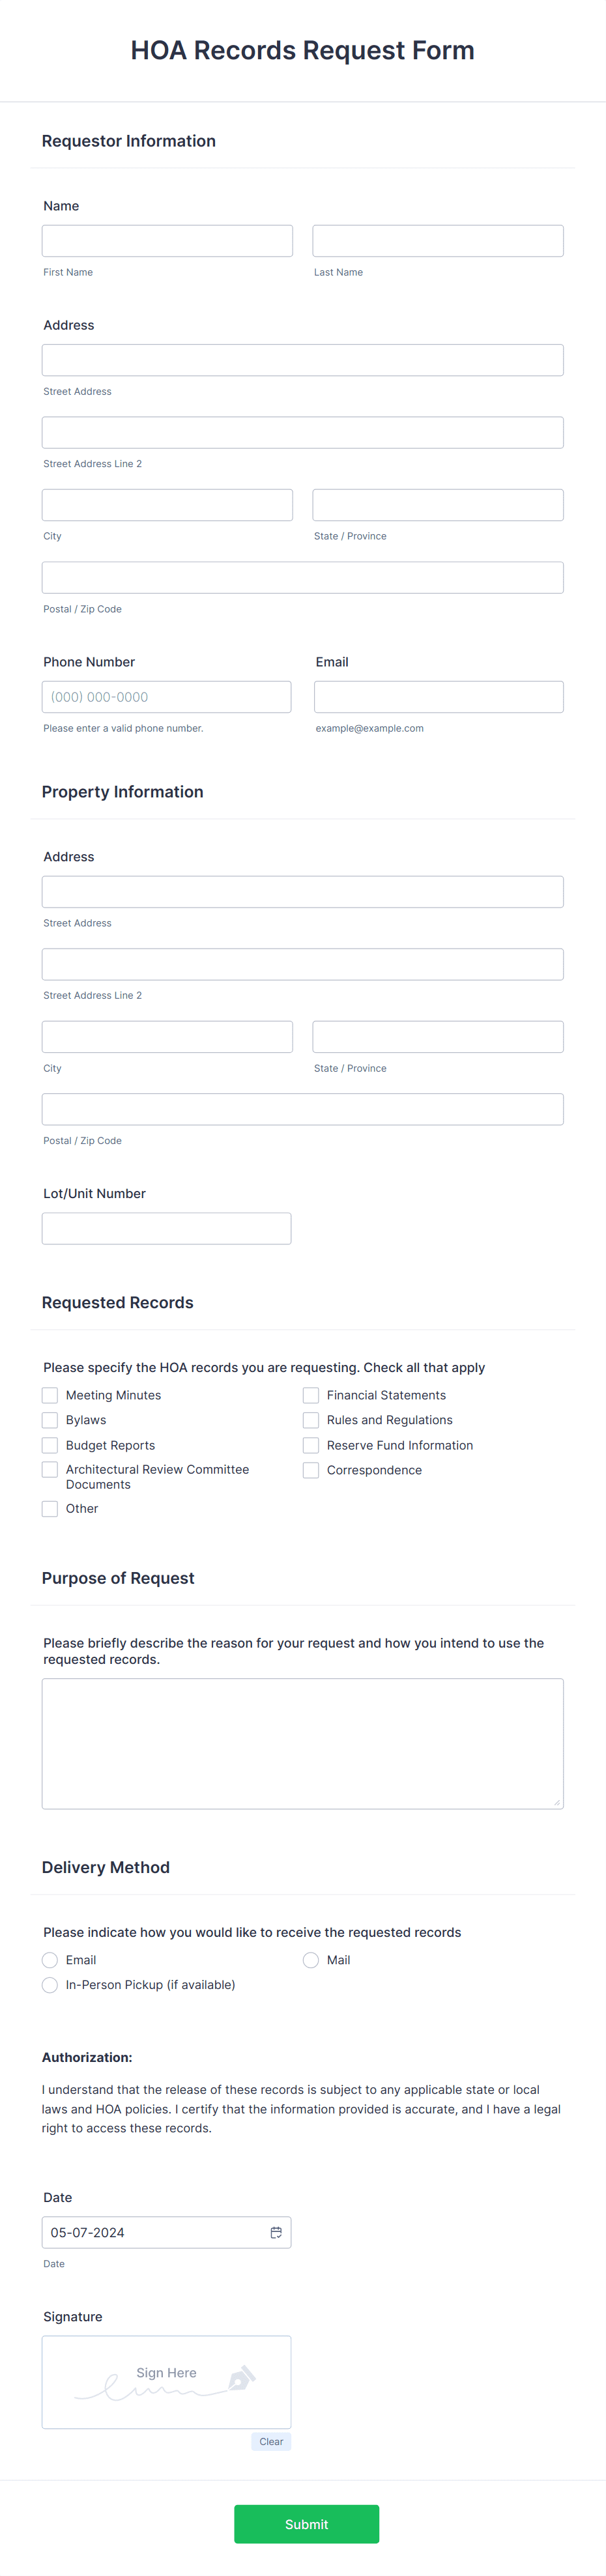This screenshot has height=2576, width=606.
Task: Check the Budget Reports checkbox
Action: [50, 1445]
